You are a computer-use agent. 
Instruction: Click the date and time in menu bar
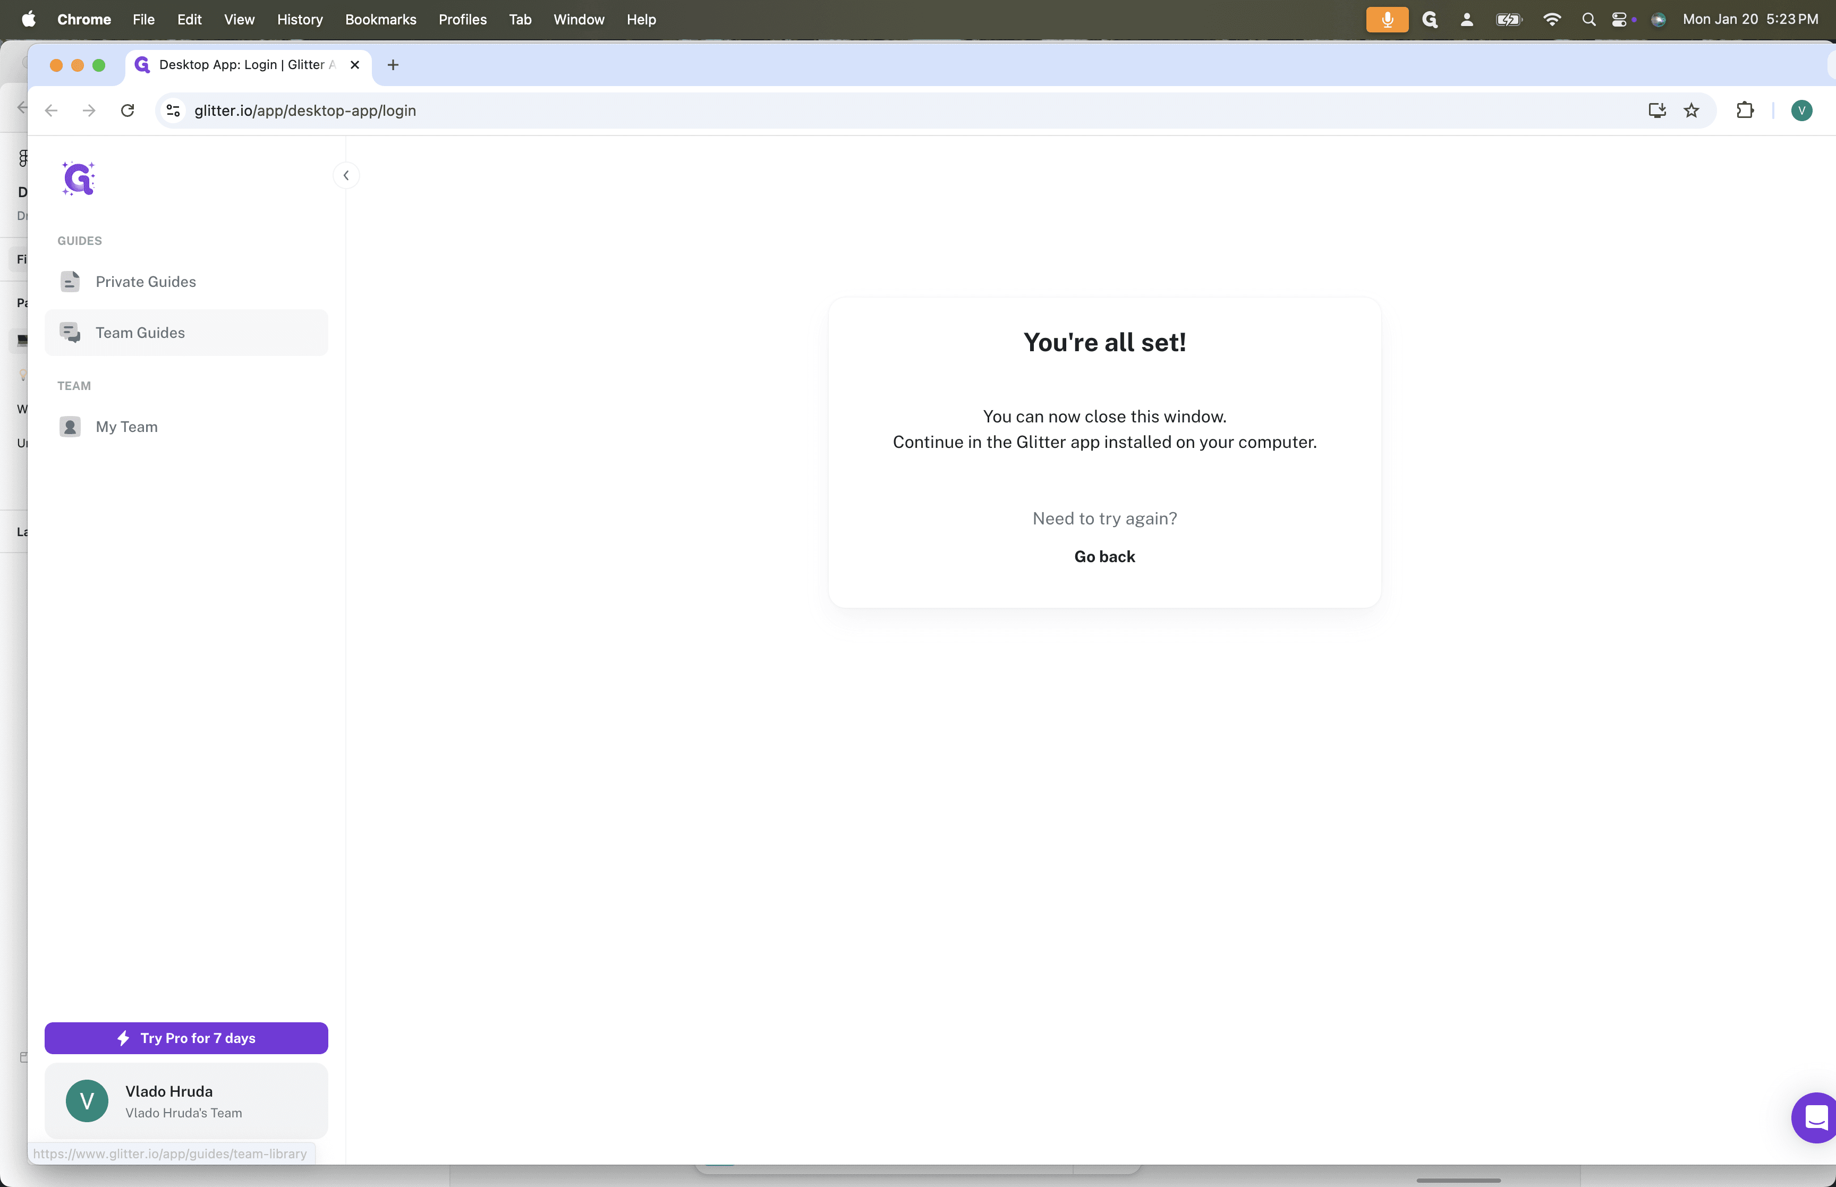[1750, 19]
